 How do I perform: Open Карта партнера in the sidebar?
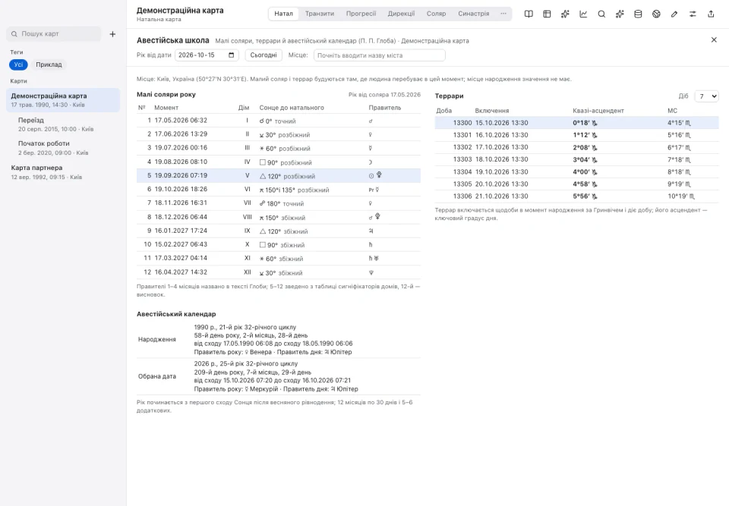point(63,172)
